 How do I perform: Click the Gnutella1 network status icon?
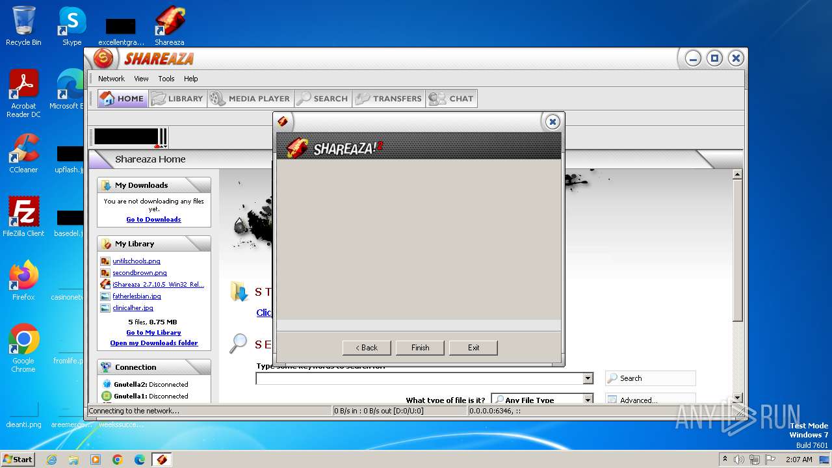(107, 396)
